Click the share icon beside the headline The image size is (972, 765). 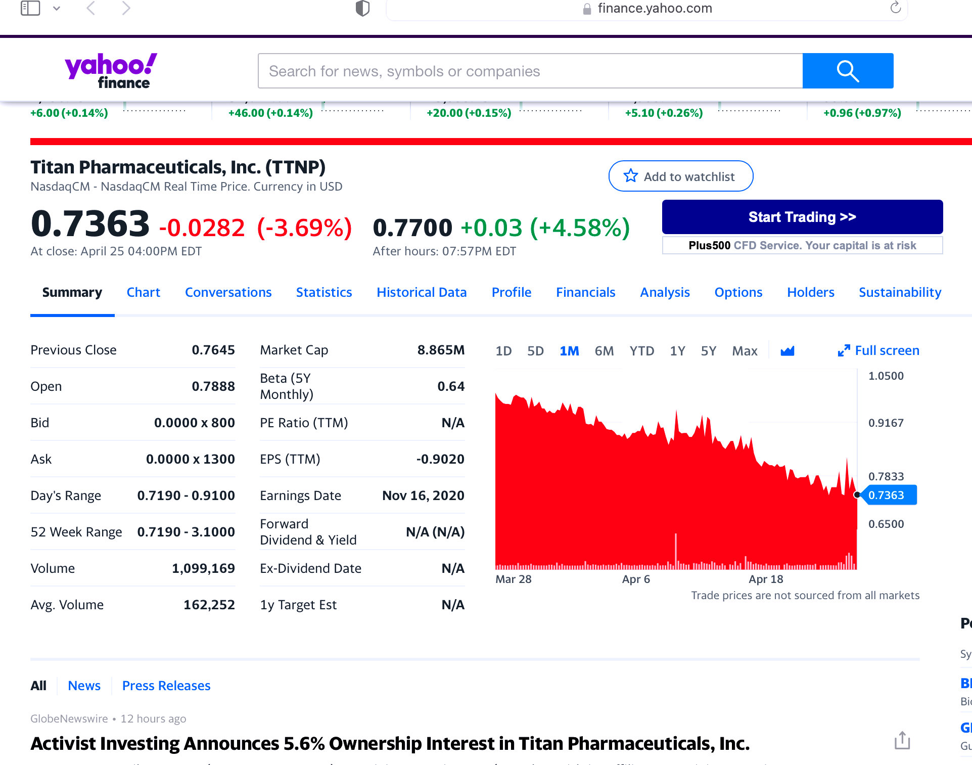(x=902, y=741)
